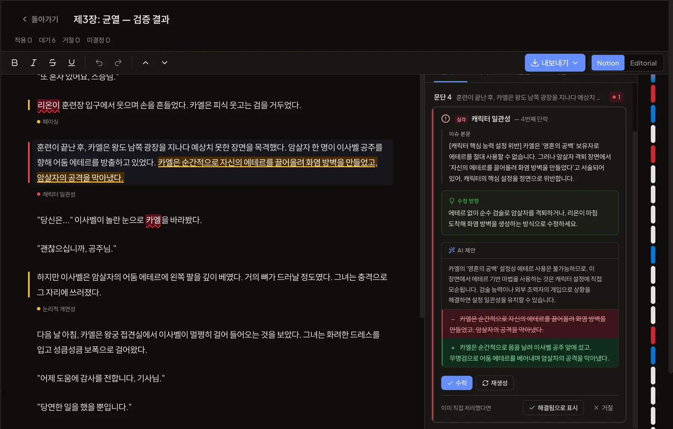Viewport: 673px width, 429px height.
Task: Undo the last edit
Action: [x=99, y=63]
